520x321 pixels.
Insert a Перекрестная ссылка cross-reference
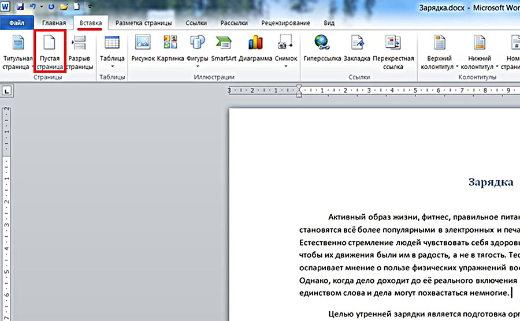click(393, 44)
